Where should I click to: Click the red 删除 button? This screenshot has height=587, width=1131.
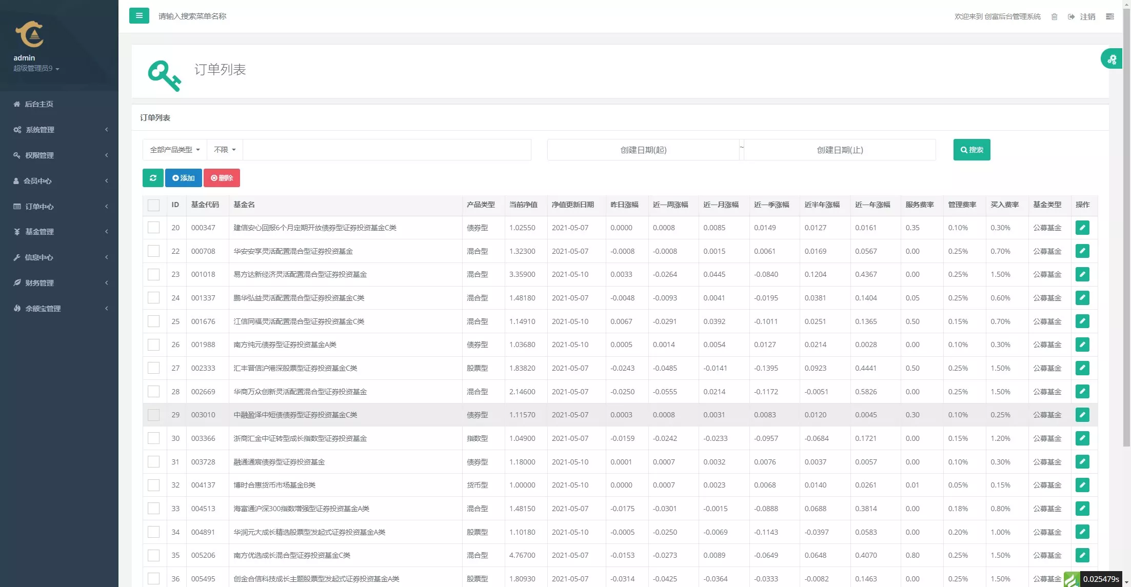tap(222, 178)
